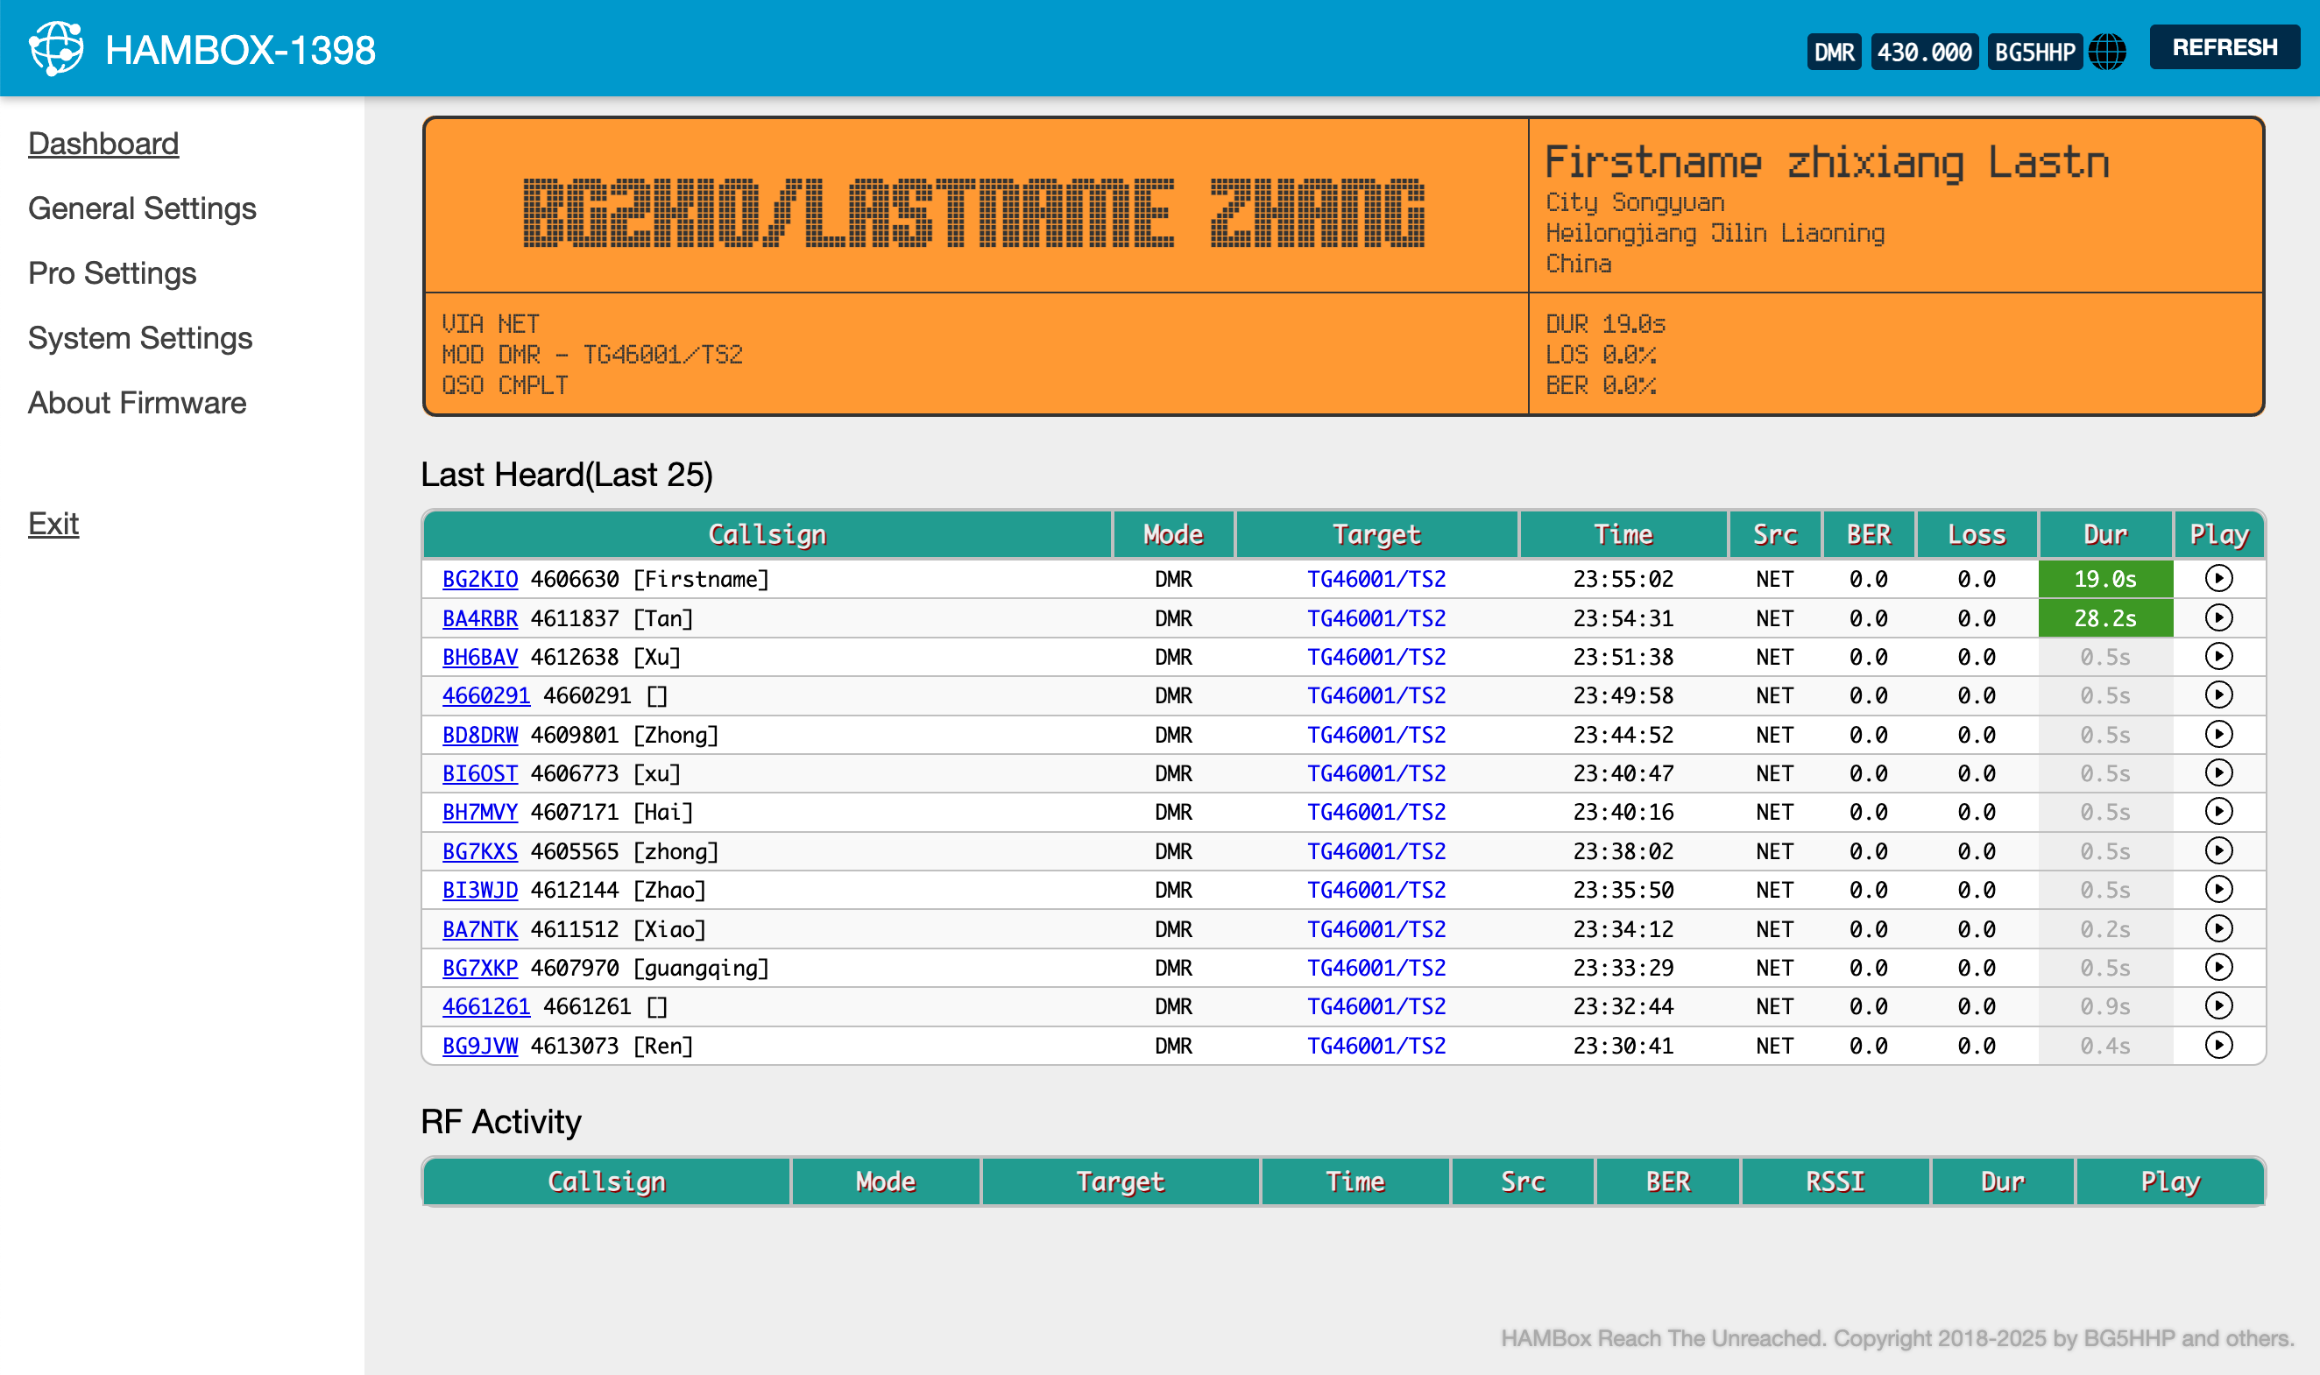Viewport: 2320px width, 1375px height.
Task: Open the BG2KIO callsign link
Action: tap(479, 579)
